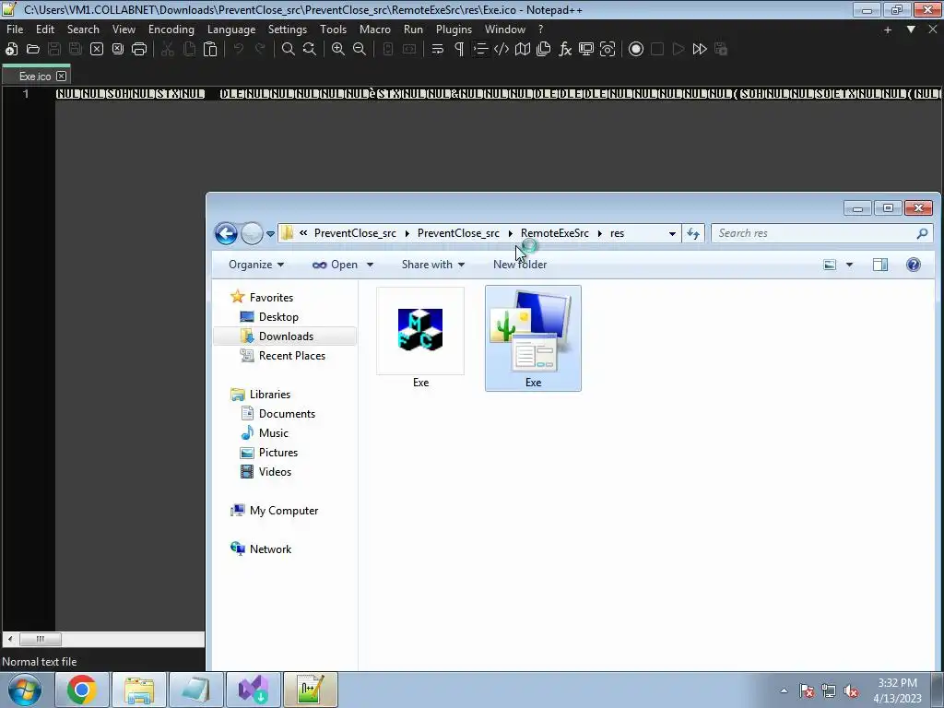Open Chrome from the taskbar
Viewport: 944px width, 708px height.
point(82,690)
